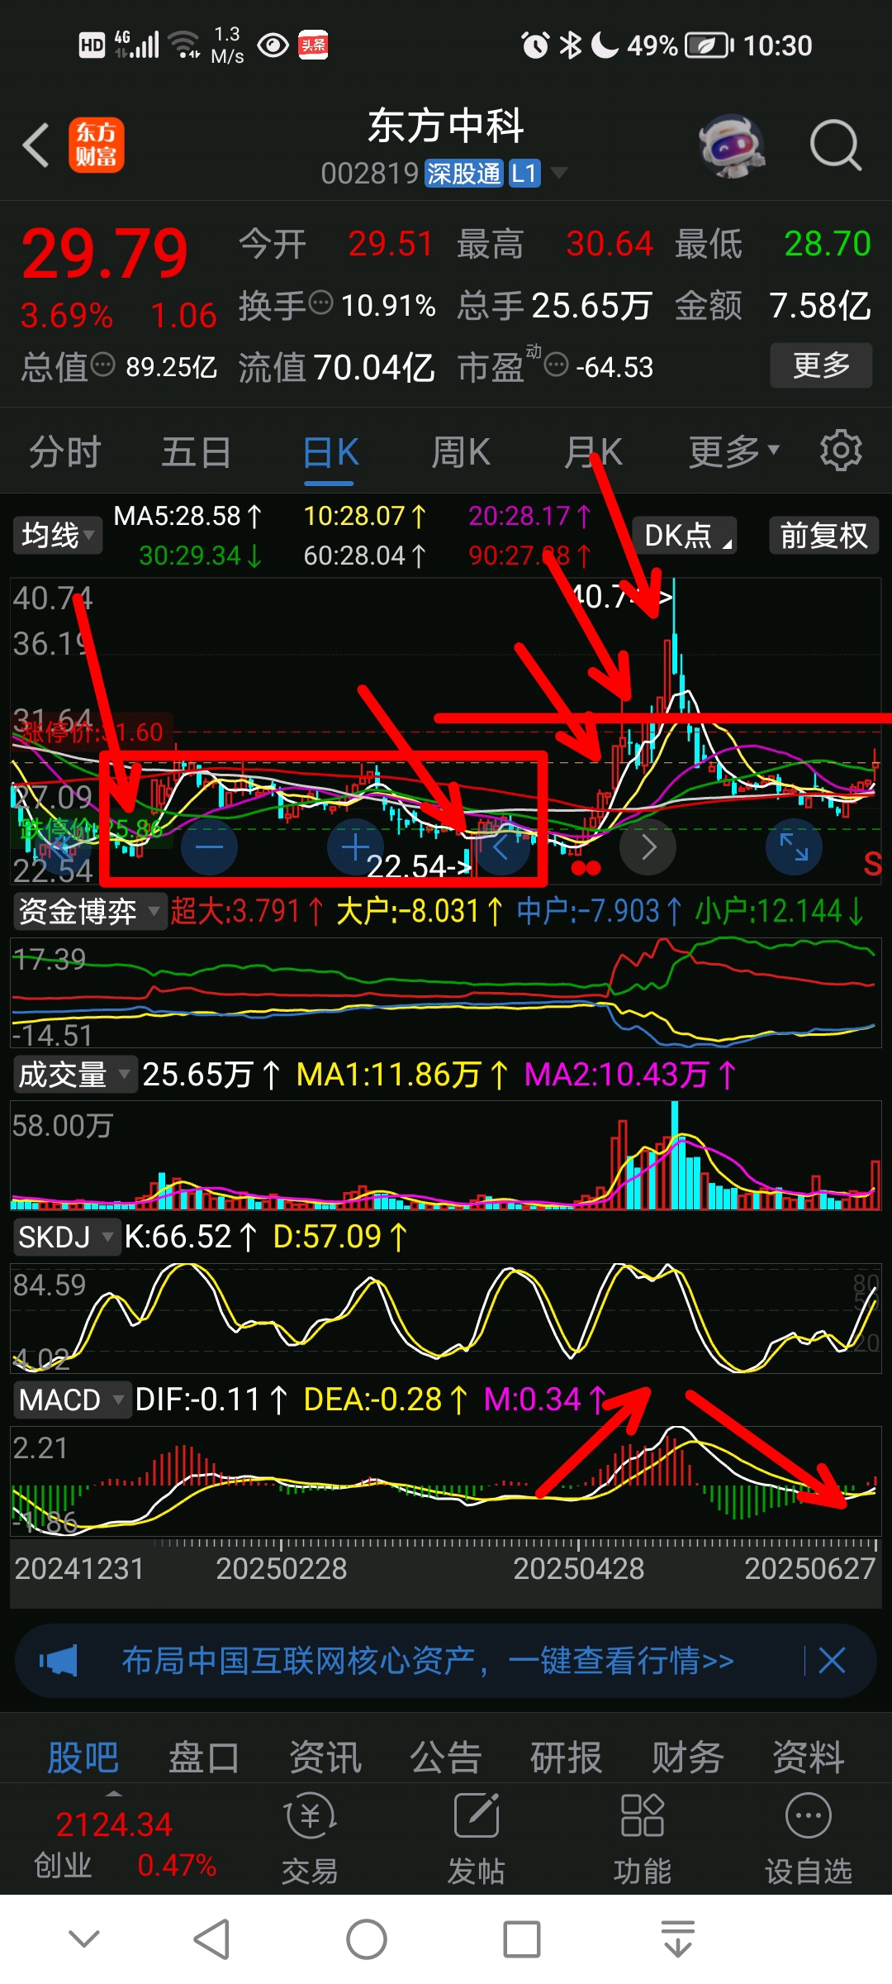
Task: Open the robot assistant avatar
Action: pyautogui.click(x=731, y=145)
